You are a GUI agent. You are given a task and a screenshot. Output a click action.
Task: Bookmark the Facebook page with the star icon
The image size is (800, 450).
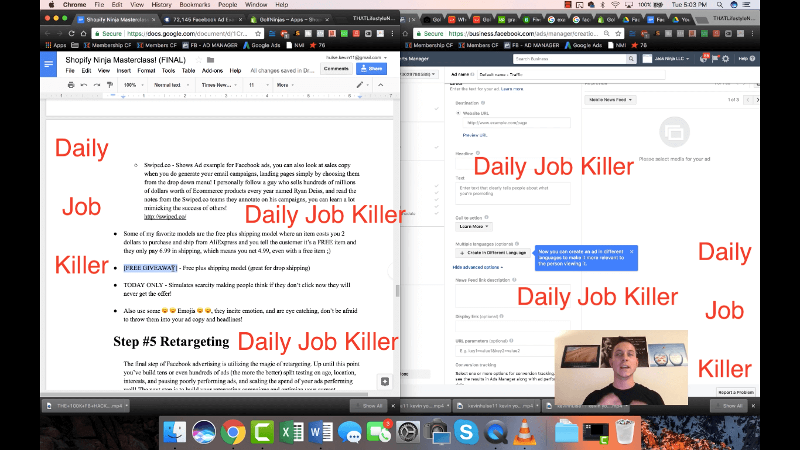click(617, 33)
